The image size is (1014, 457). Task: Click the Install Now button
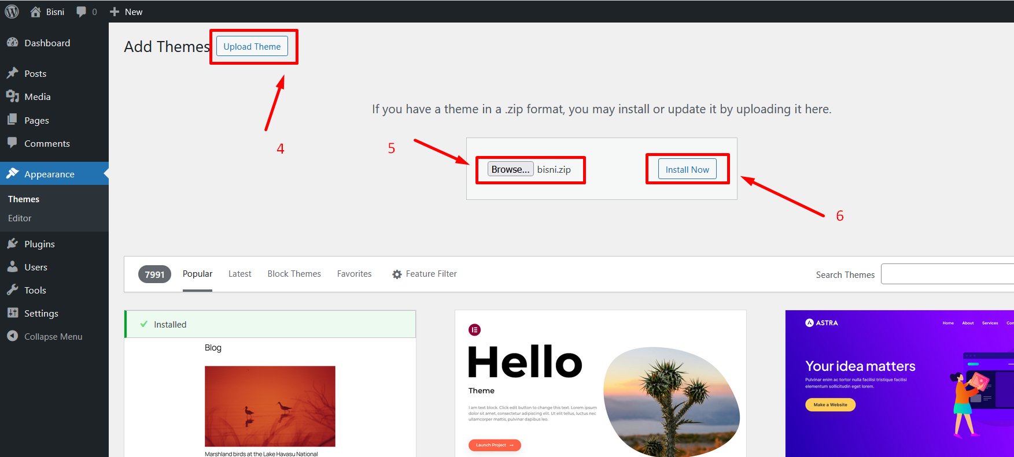[x=687, y=169]
